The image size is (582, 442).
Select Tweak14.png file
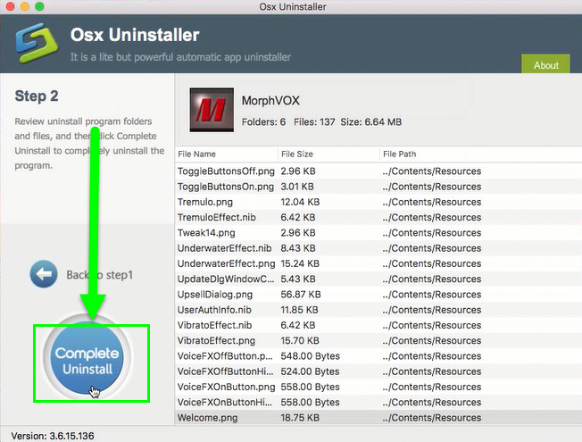coord(206,233)
